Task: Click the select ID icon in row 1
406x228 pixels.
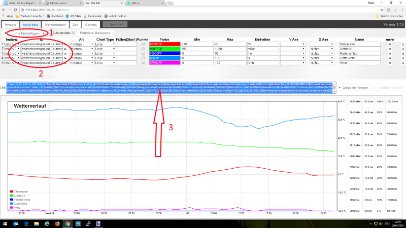Action: [x=65, y=45]
